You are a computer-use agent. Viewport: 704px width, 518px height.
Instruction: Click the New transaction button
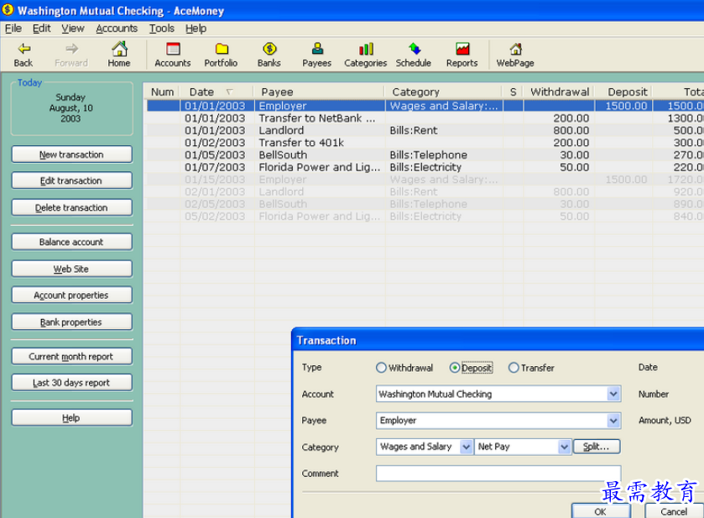72,154
